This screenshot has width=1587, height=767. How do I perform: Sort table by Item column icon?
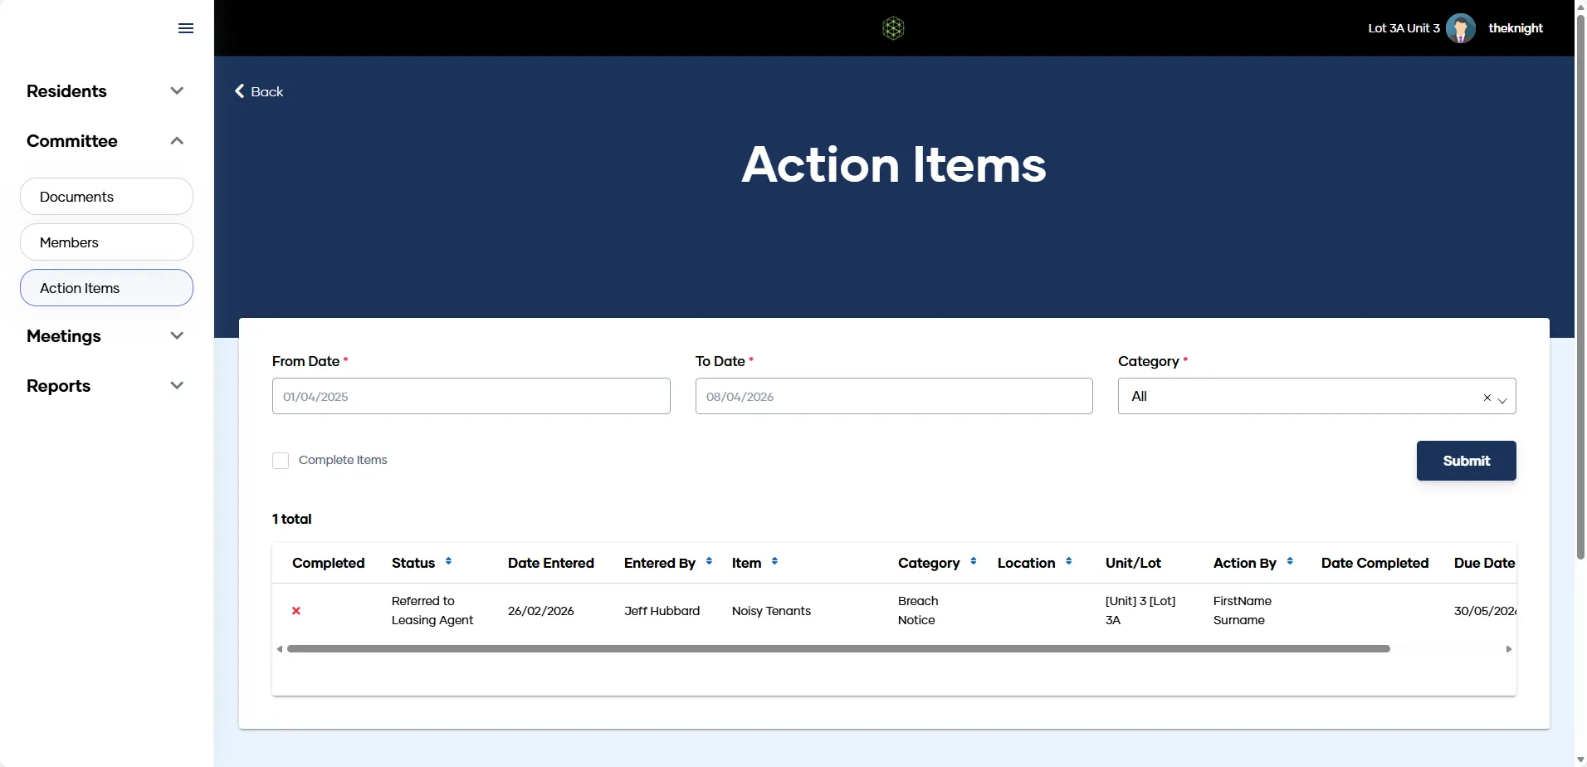(x=774, y=562)
